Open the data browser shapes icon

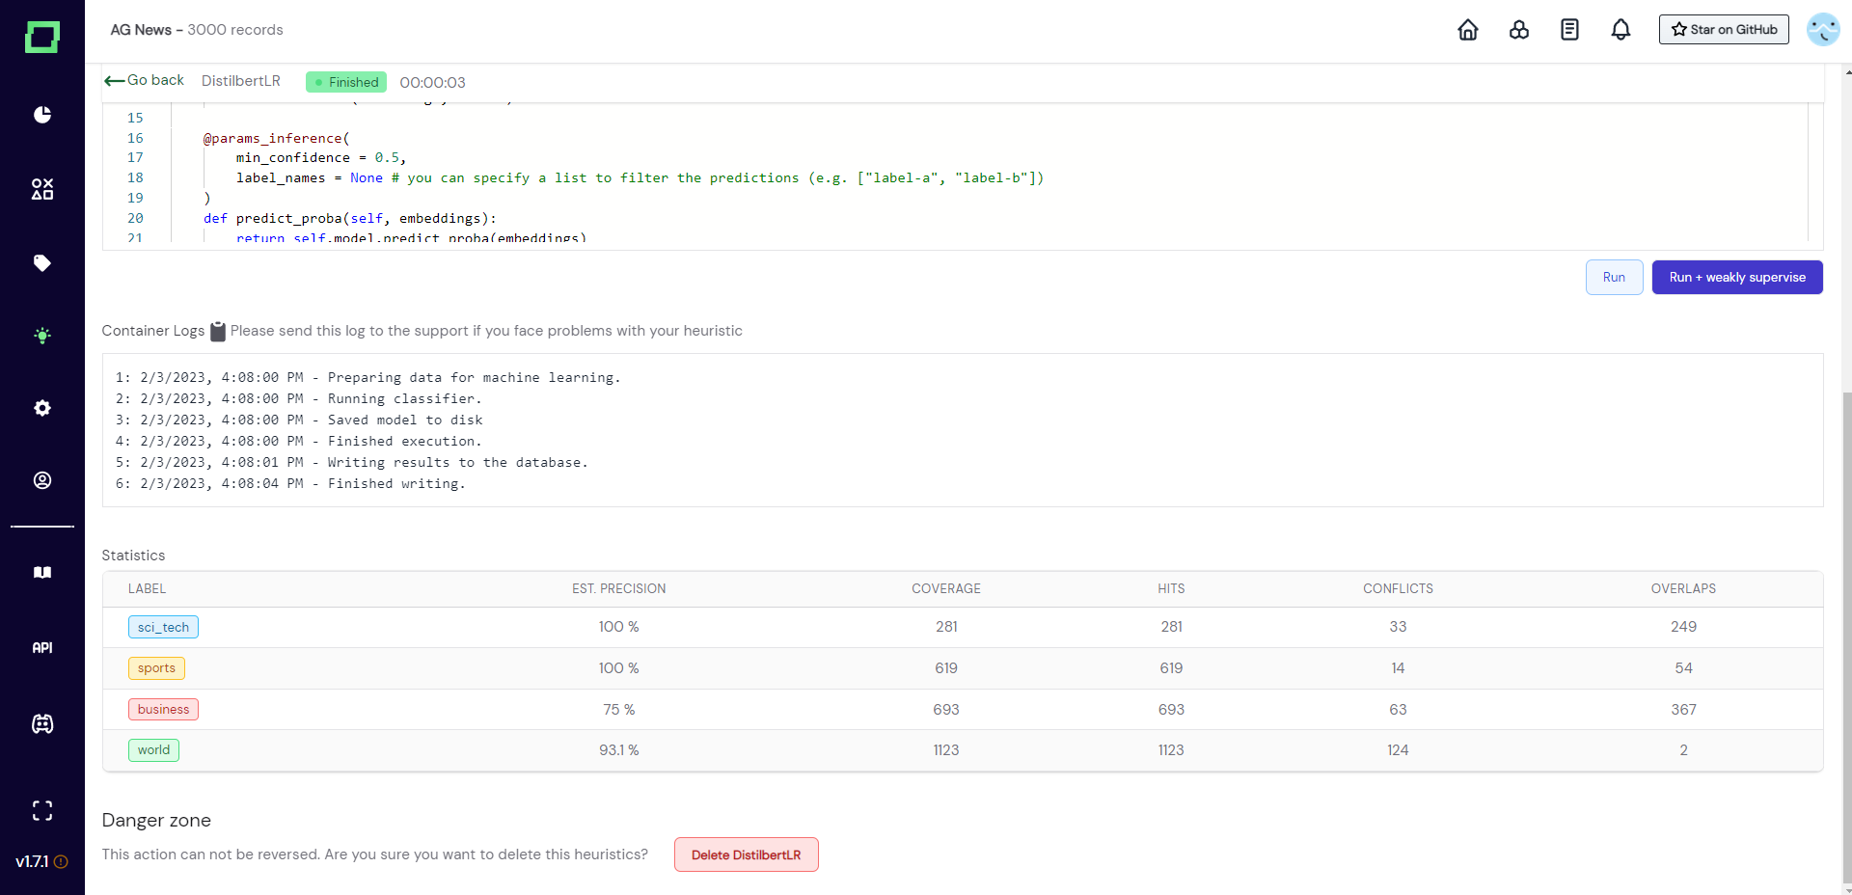[42, 189]
